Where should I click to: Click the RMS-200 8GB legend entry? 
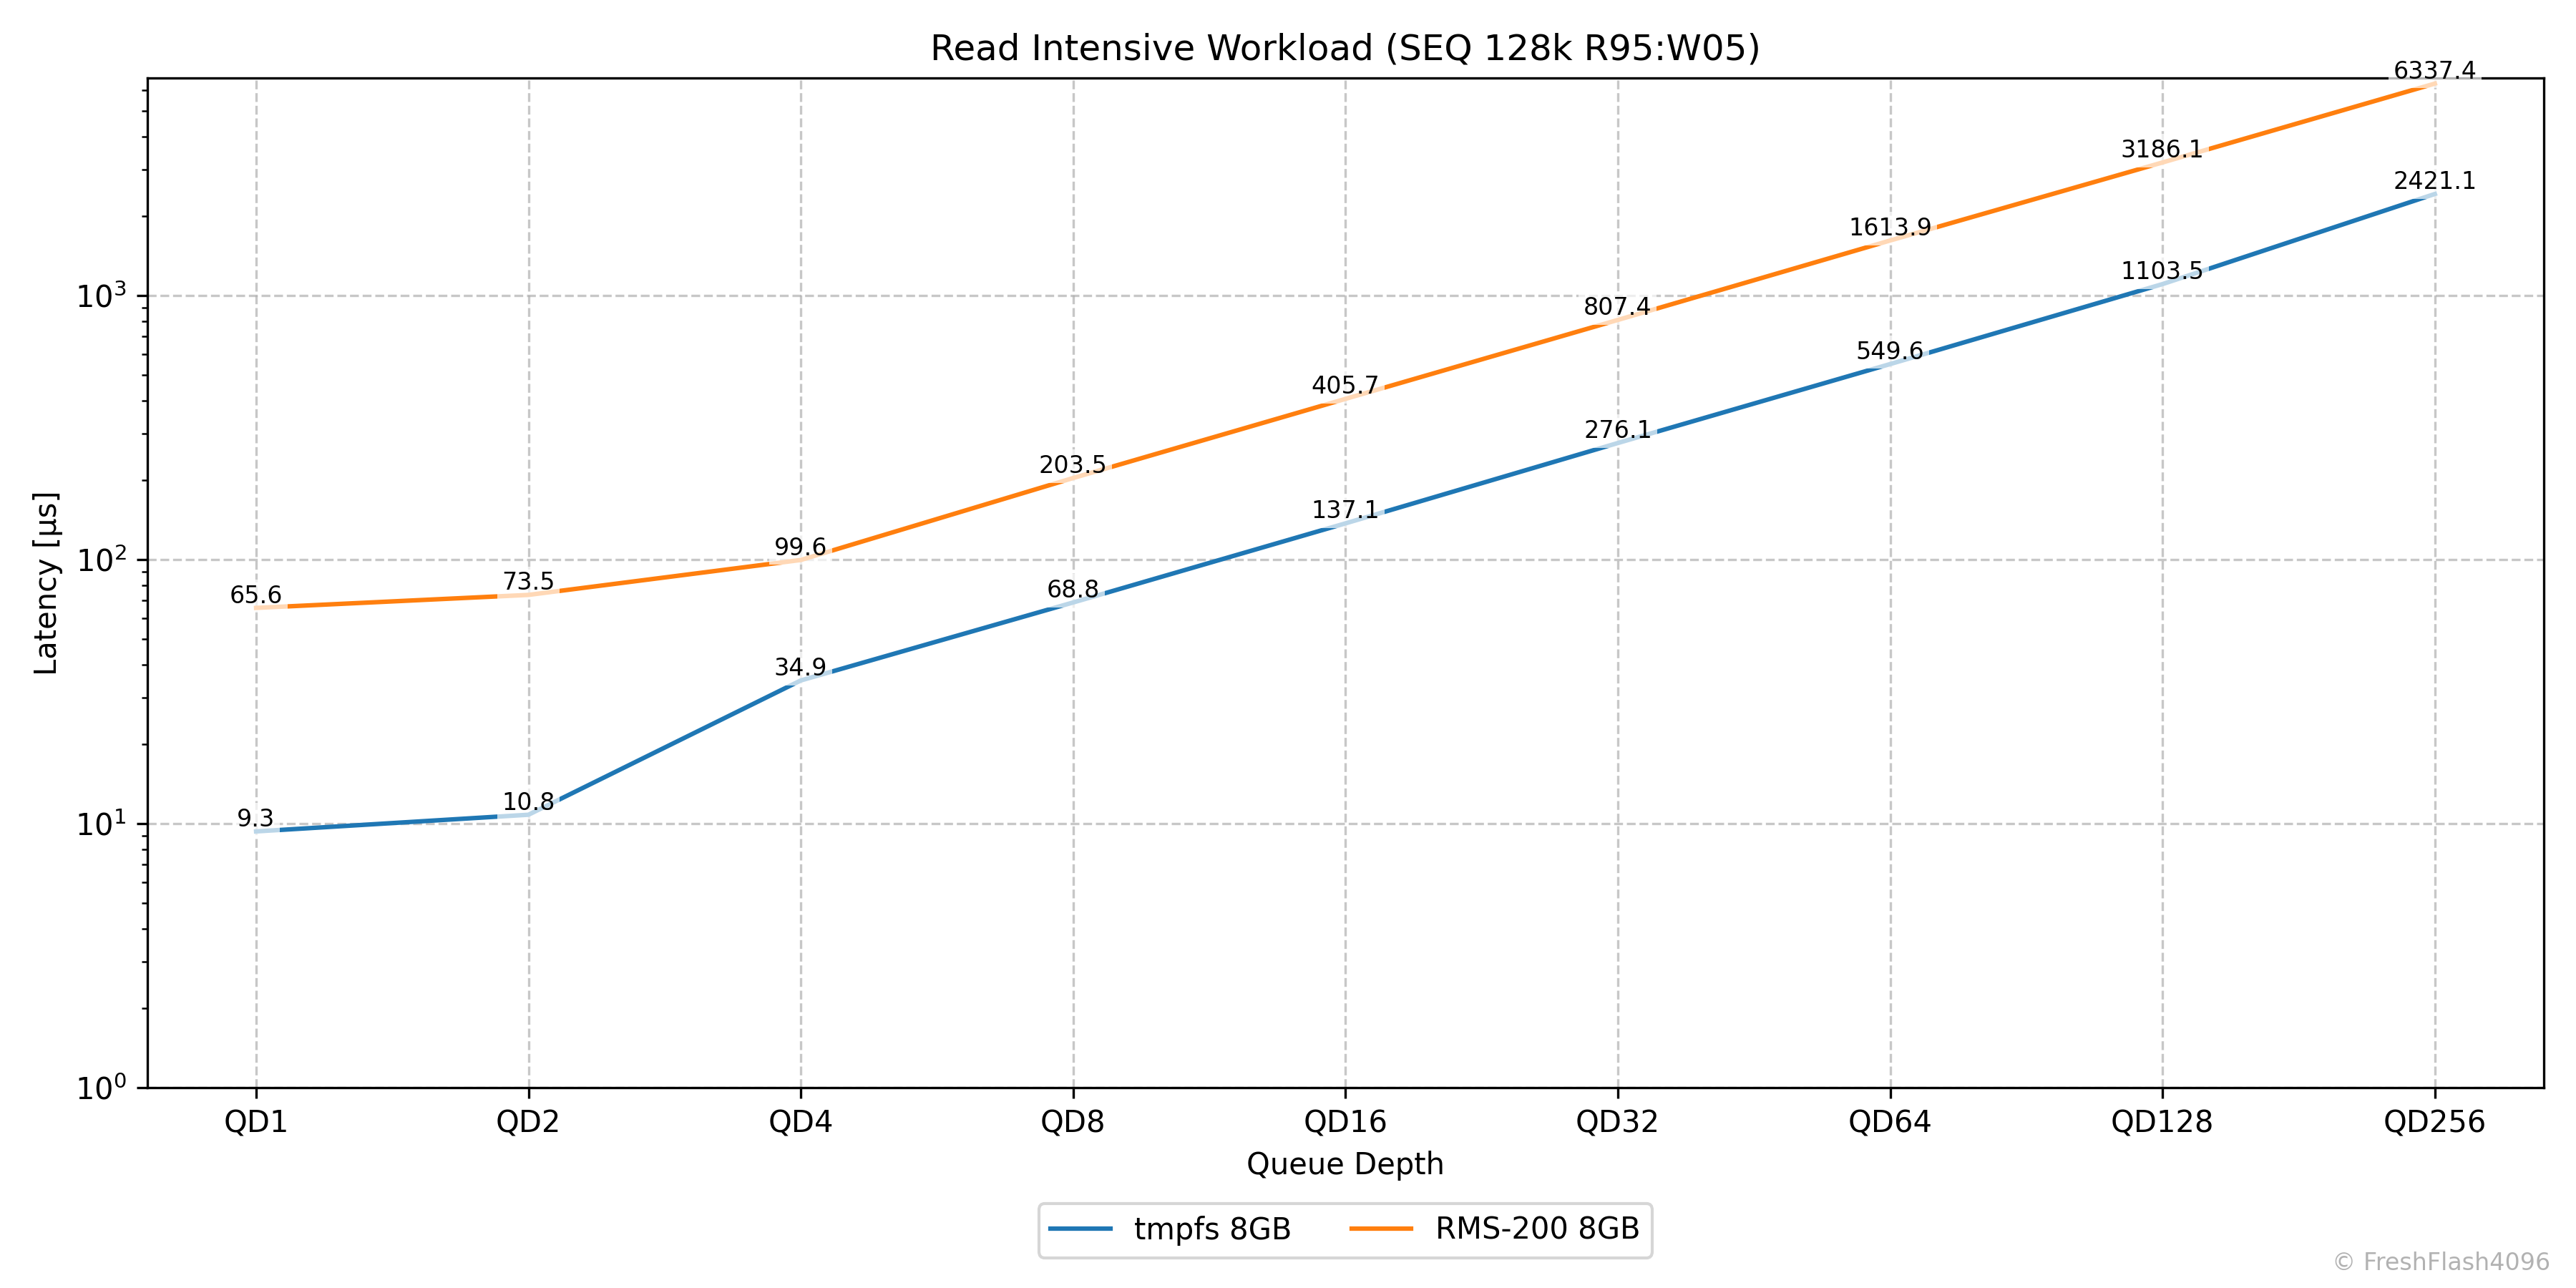pyautogui.click(x=1536, y=1229)
